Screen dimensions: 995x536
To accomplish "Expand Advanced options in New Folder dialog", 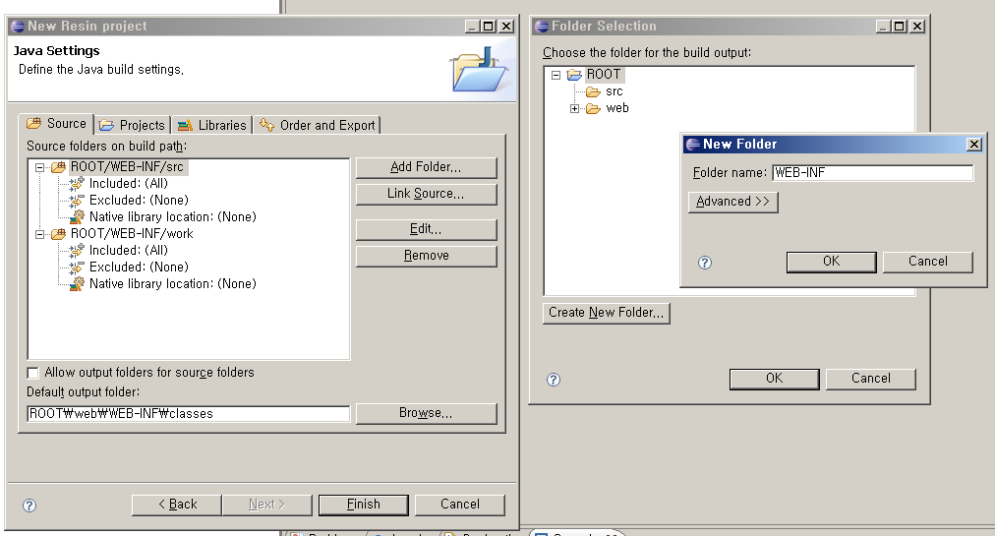I will point(732,202).
